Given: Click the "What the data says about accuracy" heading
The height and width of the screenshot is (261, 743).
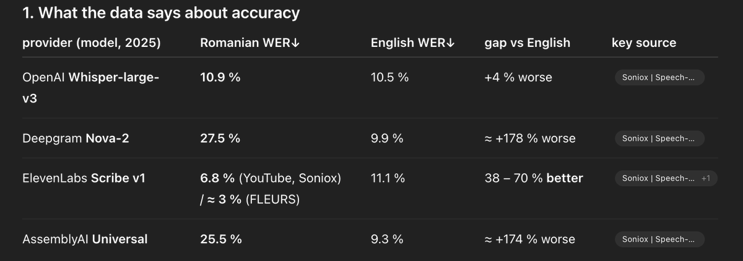Looking at the screenshot, I should click(x=161, y=13).
